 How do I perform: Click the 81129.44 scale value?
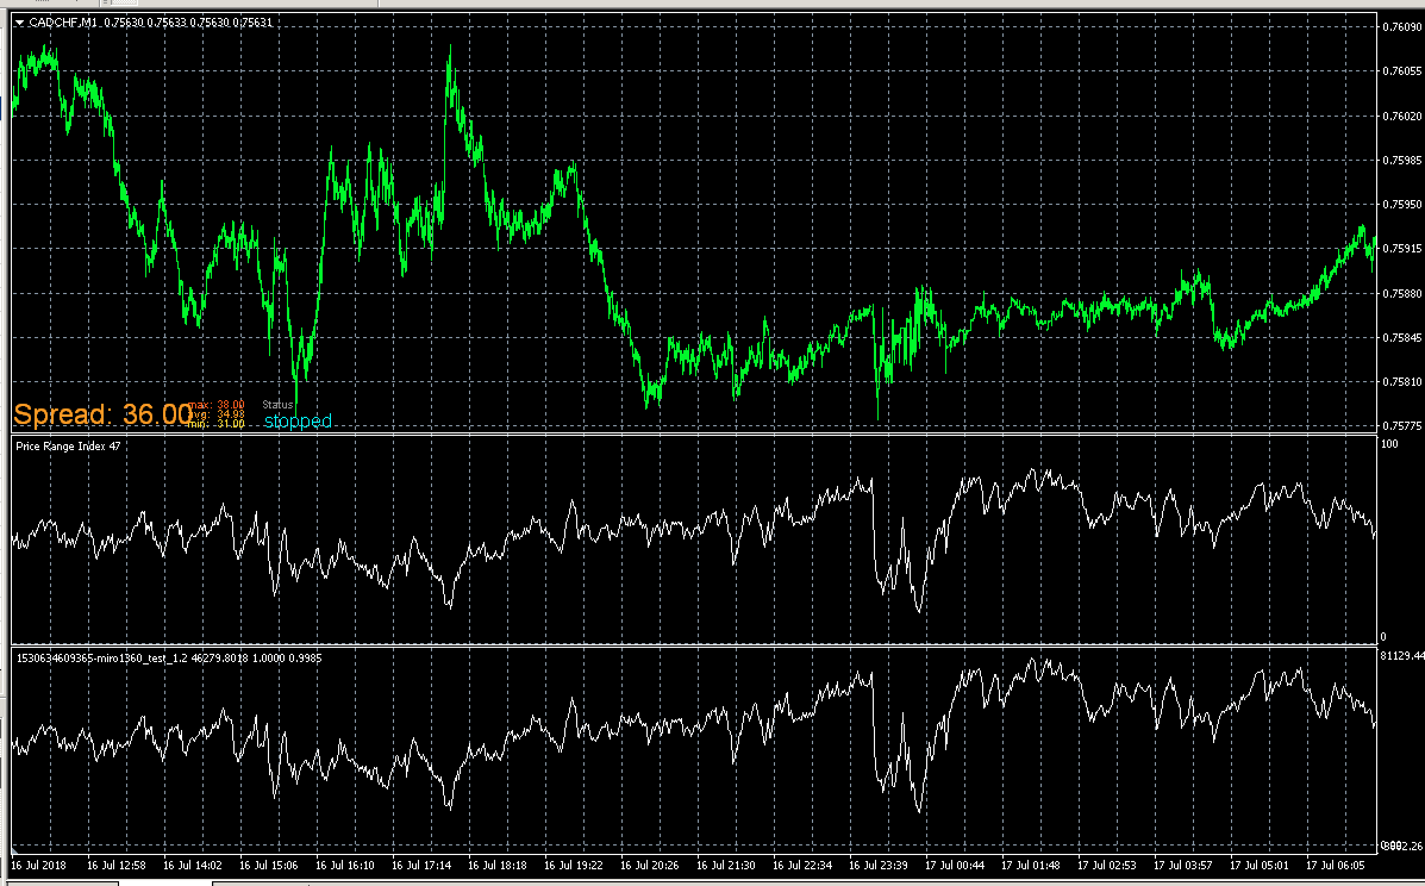pos(1402,656)
